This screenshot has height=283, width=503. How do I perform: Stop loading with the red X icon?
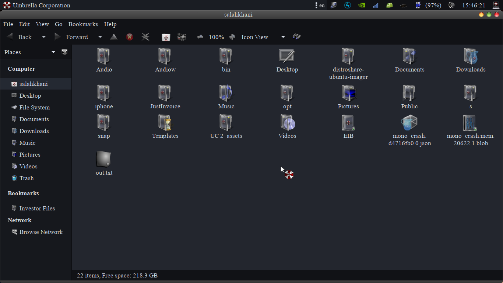pos(130,37)
